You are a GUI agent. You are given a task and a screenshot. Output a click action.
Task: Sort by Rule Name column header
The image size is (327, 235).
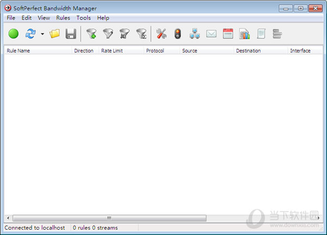[x=38, y=51]
